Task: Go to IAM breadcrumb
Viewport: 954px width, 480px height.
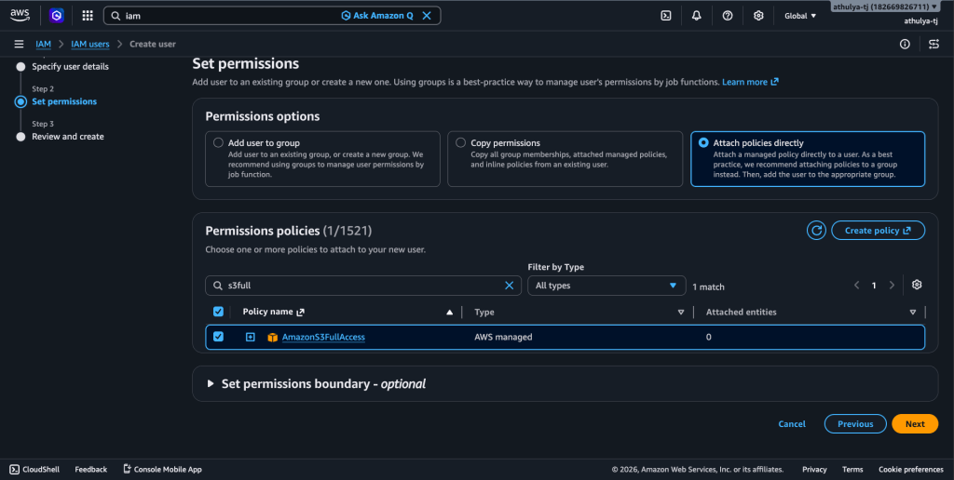Action: [x=43, y=44]
